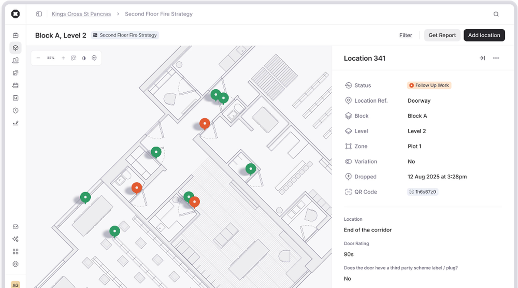The image size is (518, 288).
Task: Toggle the sidebar panel icon near breadcrumb
Action: click(39, 14)
